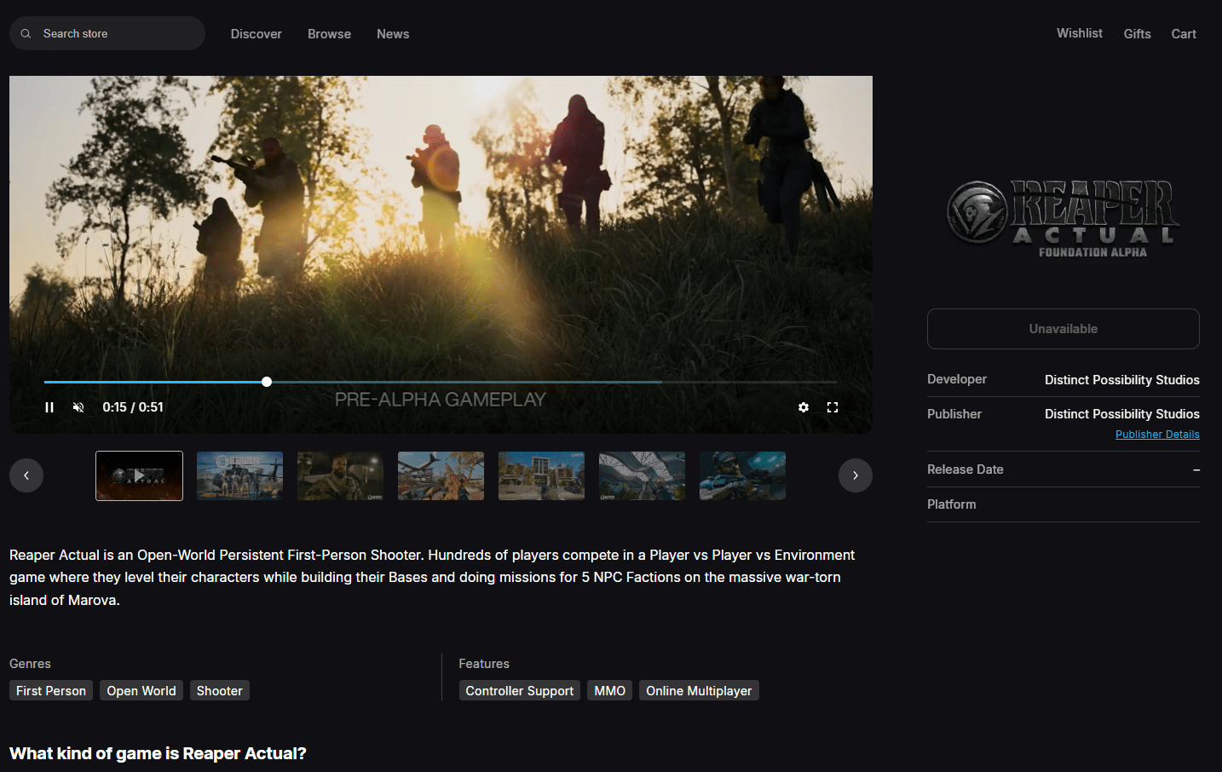Screen dimensions: 1222x772
Task: Click the Genres label
Action: coord(30,664)
